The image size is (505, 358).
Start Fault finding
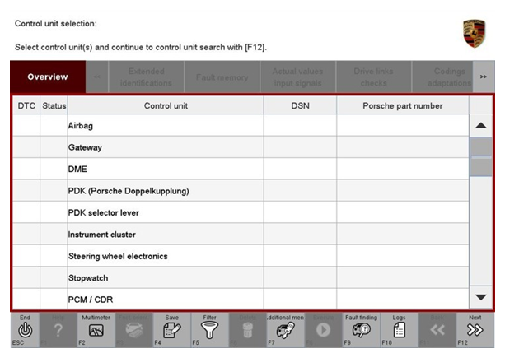[x=362, y=331]
